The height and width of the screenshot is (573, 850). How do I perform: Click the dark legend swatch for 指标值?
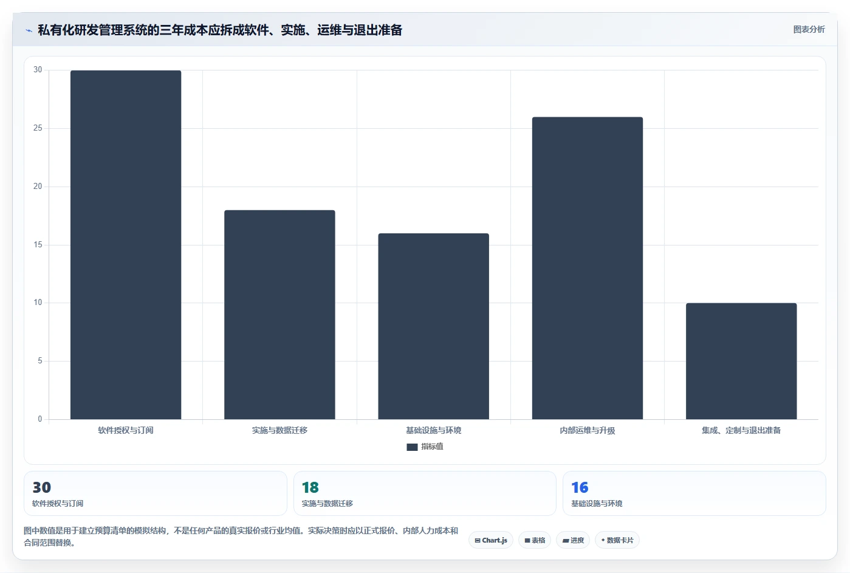point(412,447)
